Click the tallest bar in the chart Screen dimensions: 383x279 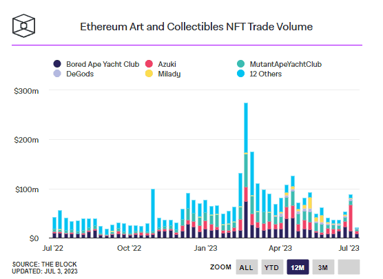(246, 170)
